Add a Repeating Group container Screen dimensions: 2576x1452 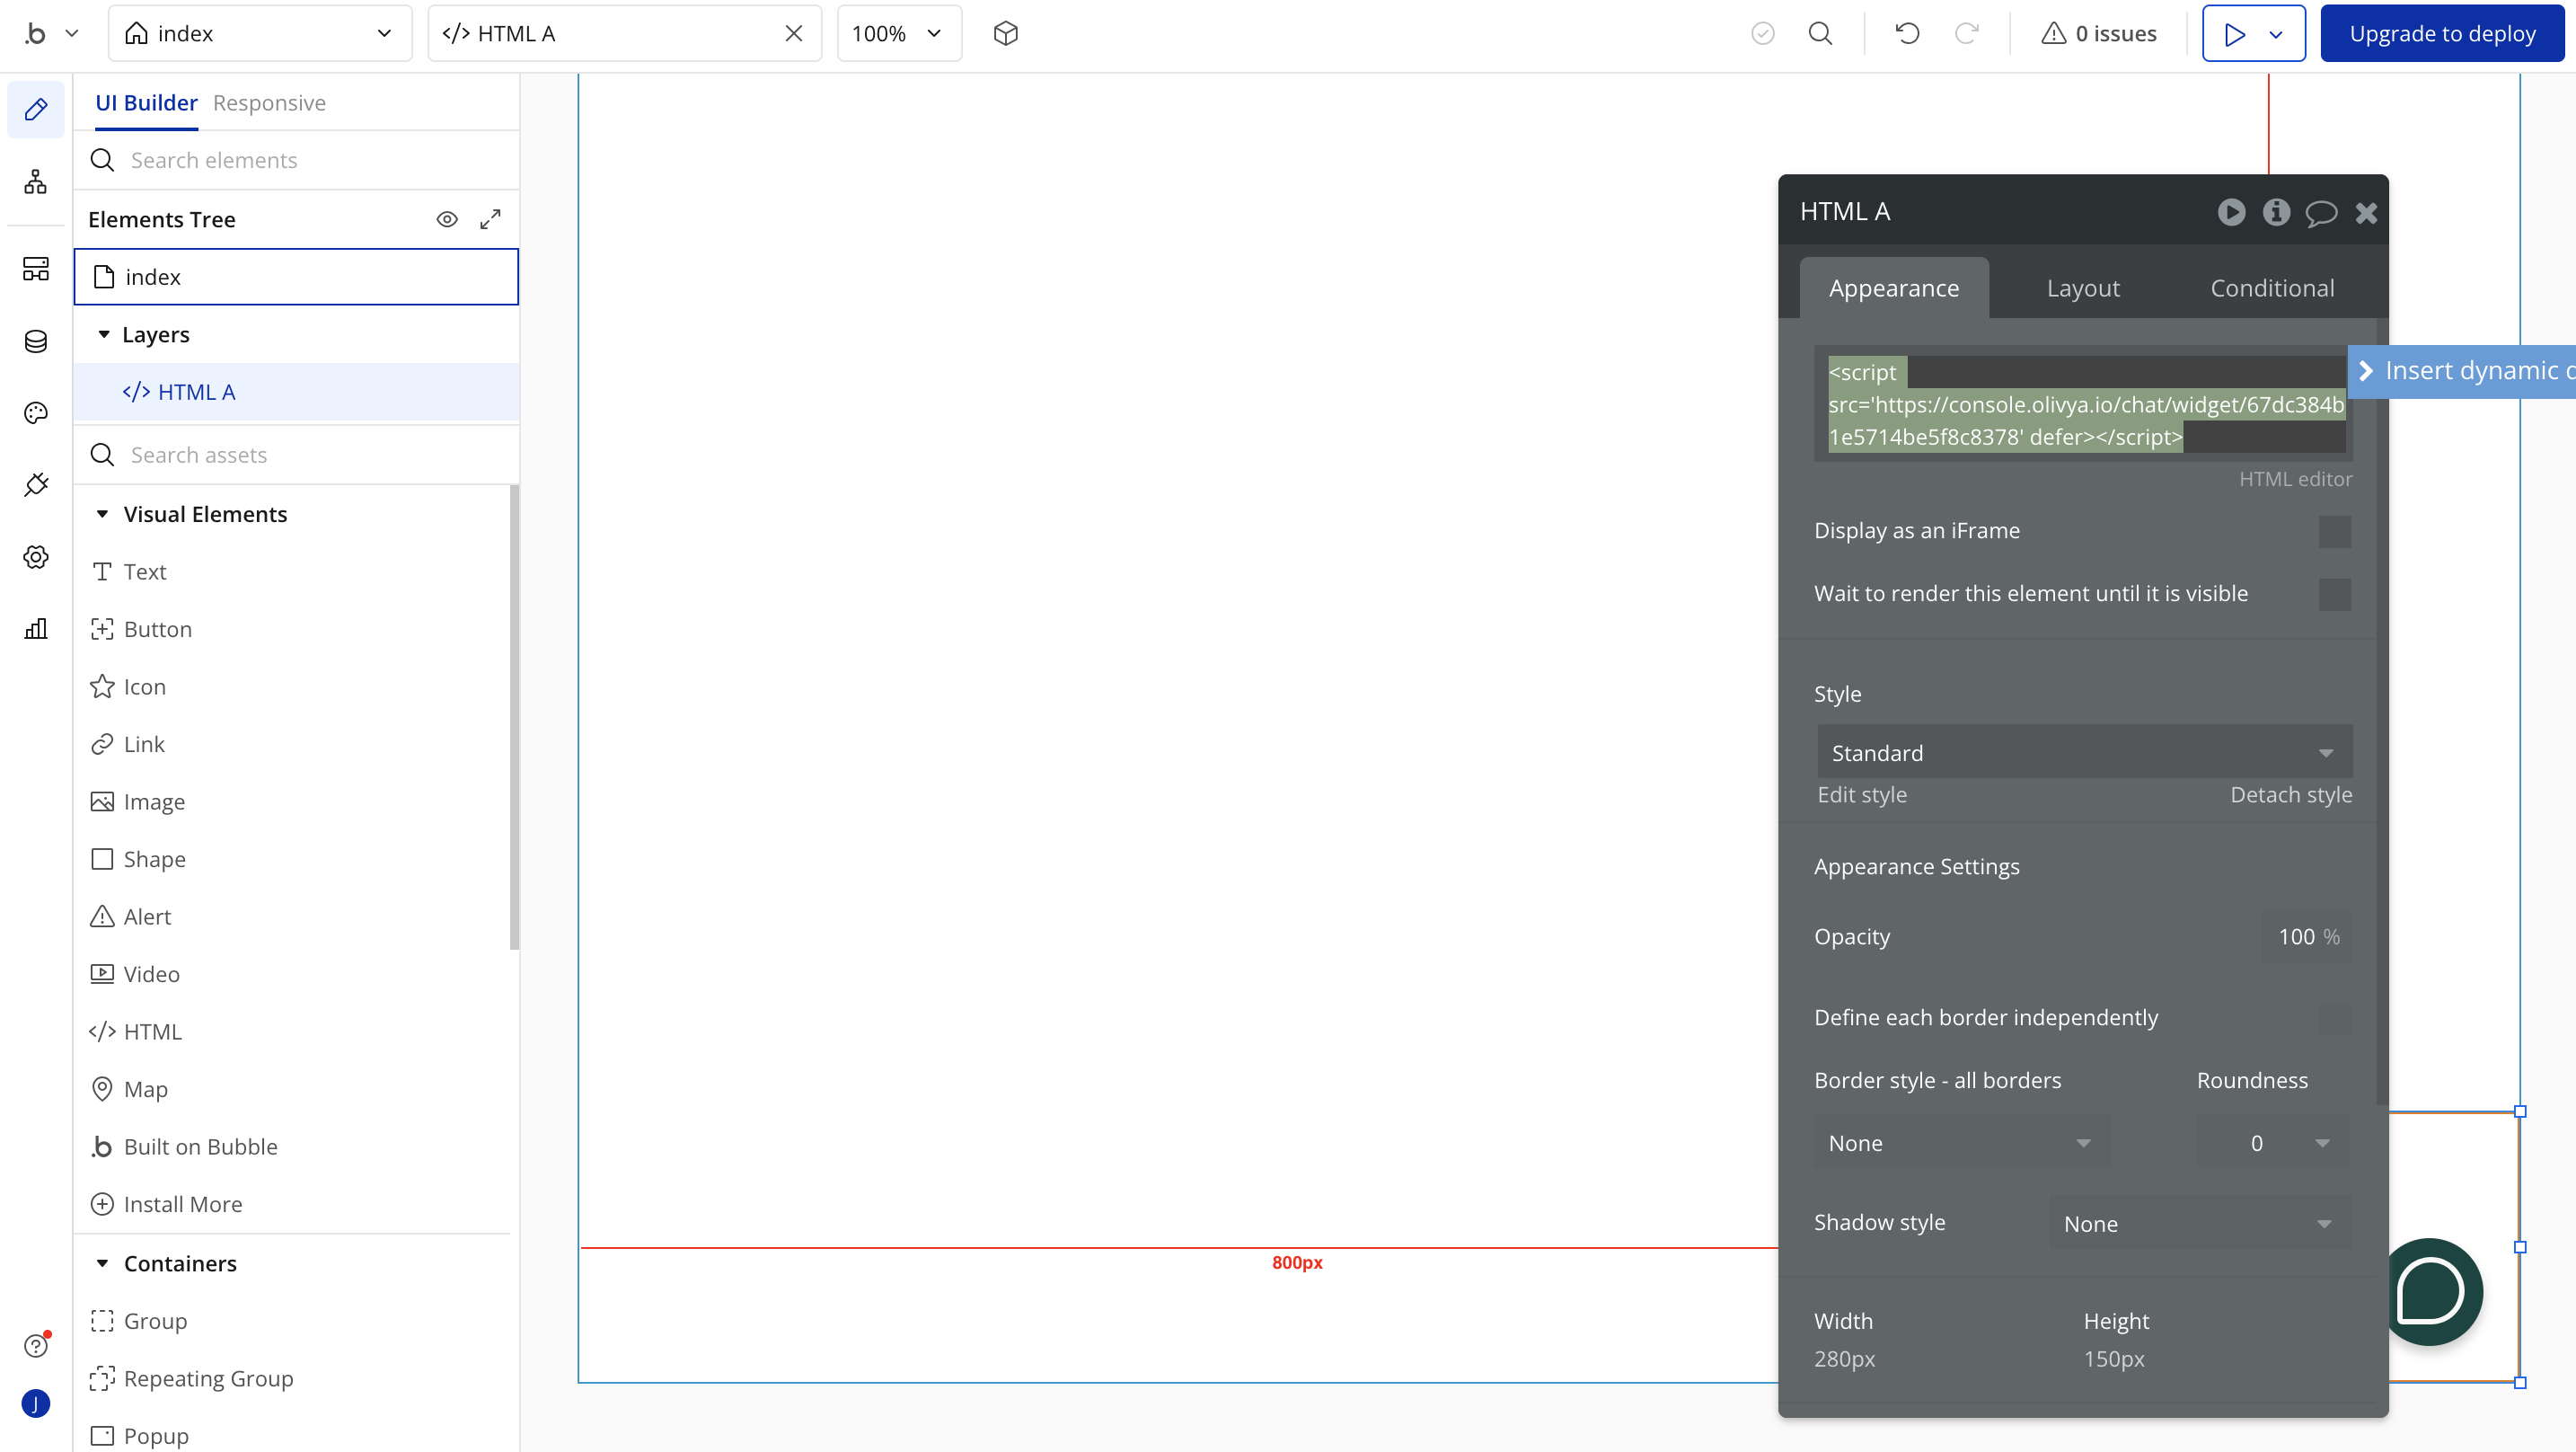[x=192, y=1379]
